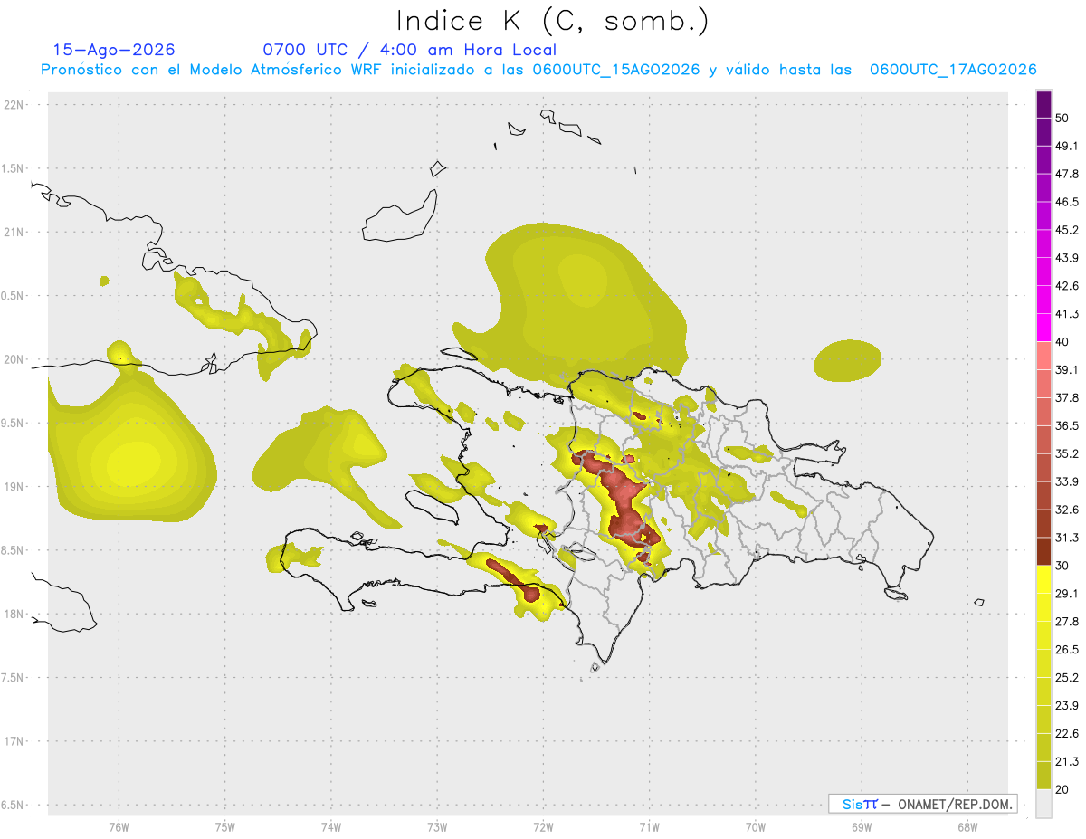Click the '27.8' colorbar label
The height and width of the screenshot is (839, 1086).
[1067, 621]
